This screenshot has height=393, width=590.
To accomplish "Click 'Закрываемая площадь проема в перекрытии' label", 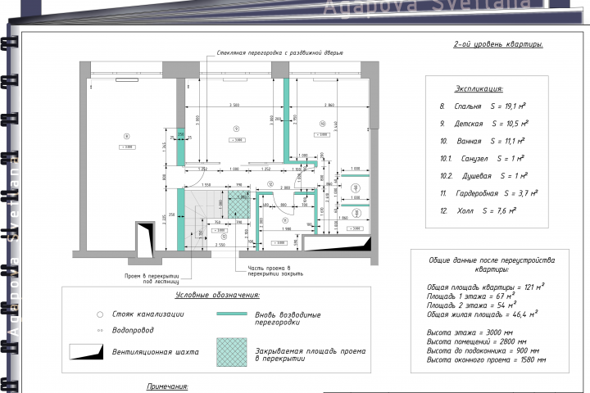I will coord(311,355).
